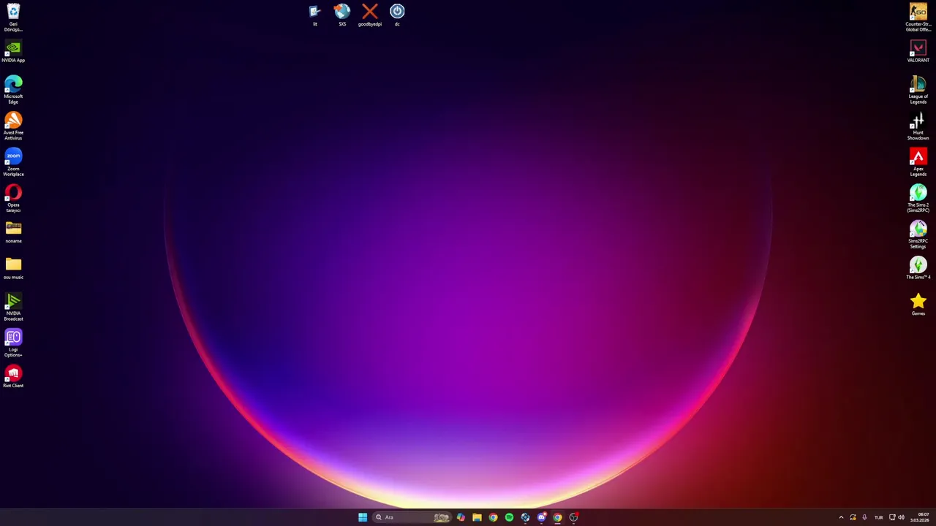Screen dimensions: 936x526
Task: Open the Recycle Bin (Geri Dönüşüm) desktop icon
Action: pos(13,17)
